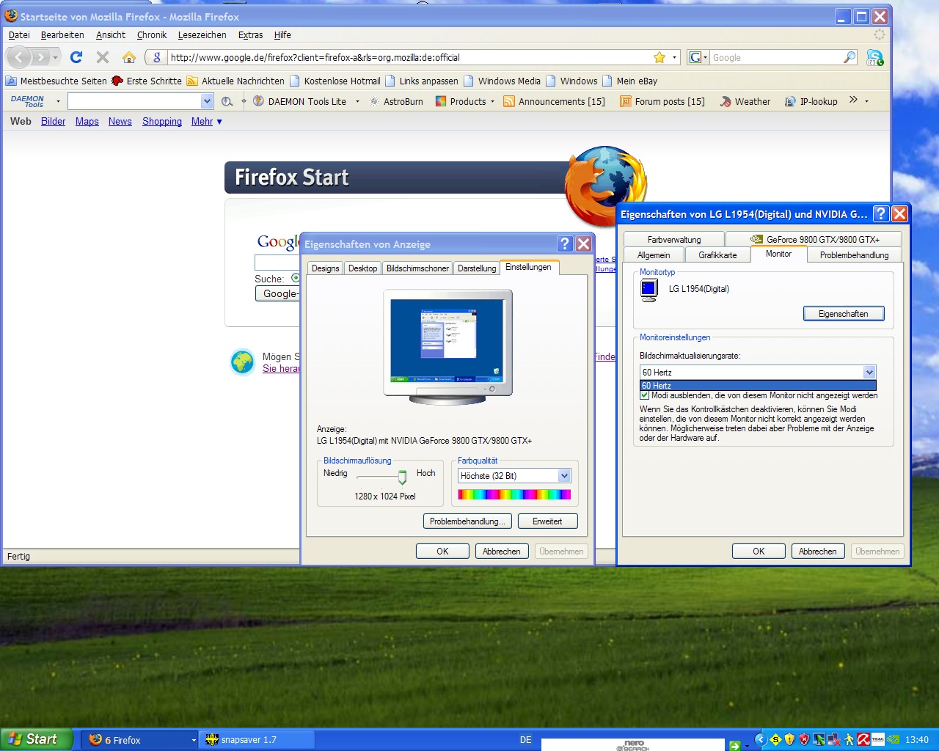Open the search engine selector dropdown
Screen dimensions: 939x751
click(x=698, y=57)
